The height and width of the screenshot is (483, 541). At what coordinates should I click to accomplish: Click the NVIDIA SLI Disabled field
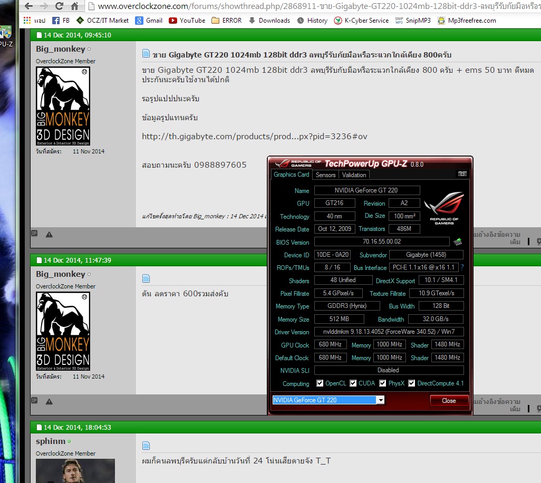389,370
